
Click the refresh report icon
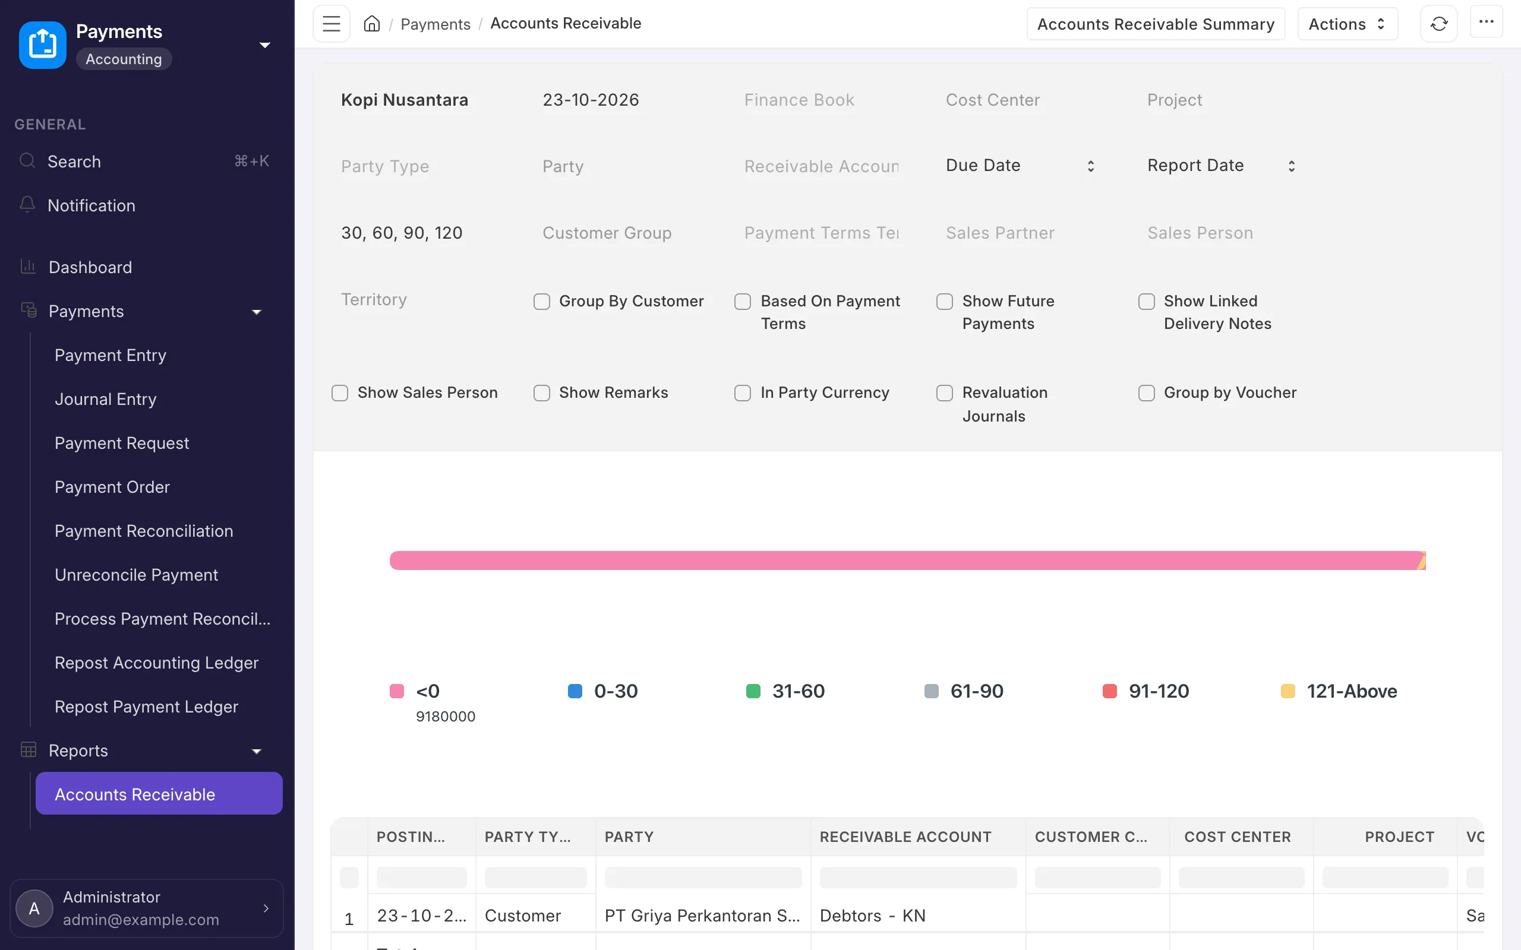coord(1438,24)
